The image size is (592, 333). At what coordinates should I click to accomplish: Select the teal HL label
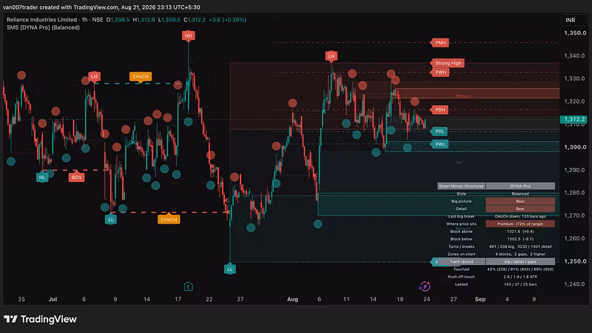point(42,177)
